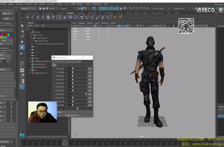The width and height of the screenshot is (224, 147).
Task: Enable solo on walk_sneak
Action: [x=90, y=105]
